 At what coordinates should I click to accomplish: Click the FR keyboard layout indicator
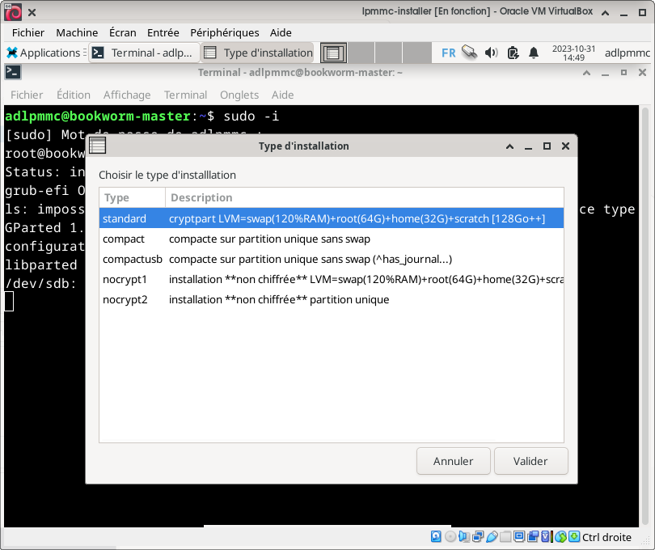(448, 53)
